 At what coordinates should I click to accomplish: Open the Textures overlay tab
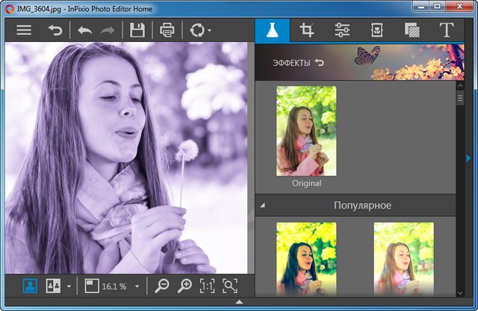click(412, 30)
